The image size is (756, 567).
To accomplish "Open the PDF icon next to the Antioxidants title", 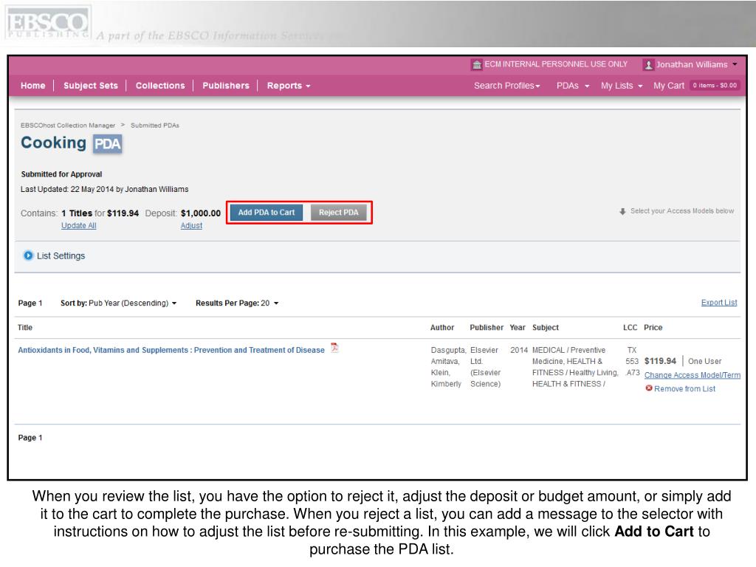I will [x=334, y=348].
